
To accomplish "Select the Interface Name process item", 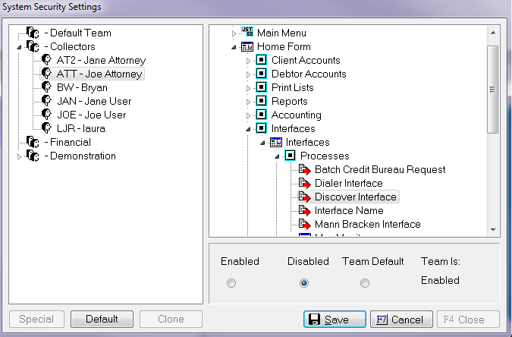I will coord(349,211).
